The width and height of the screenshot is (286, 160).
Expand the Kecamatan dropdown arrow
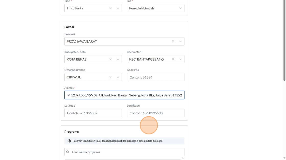point(180,59)
